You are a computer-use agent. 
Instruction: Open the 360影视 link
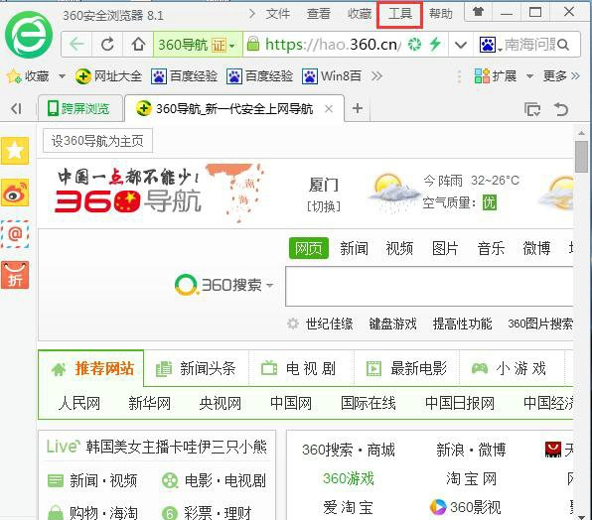pos(466,507)
